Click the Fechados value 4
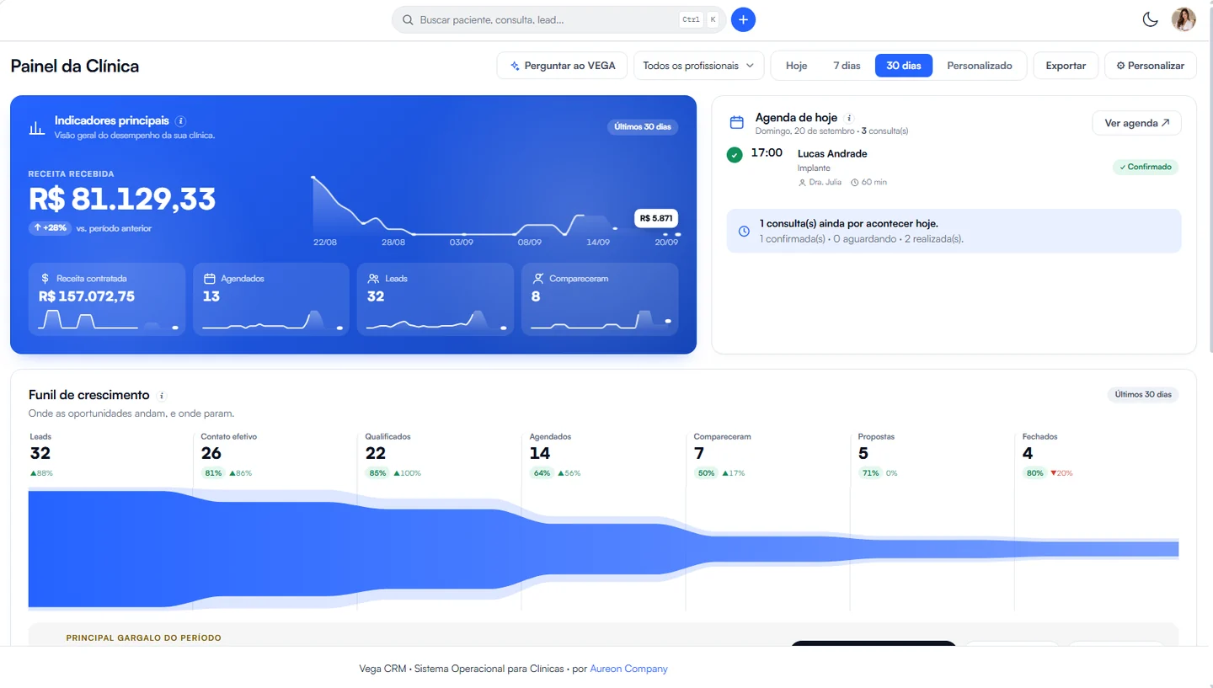Image resolution: width=1213 pixels, height=688 pixels. (1028, 453)
